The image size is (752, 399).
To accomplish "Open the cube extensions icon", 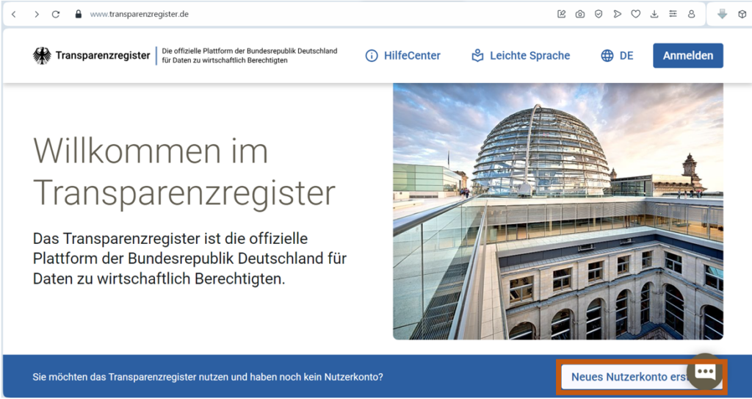I will pos(742,14).
